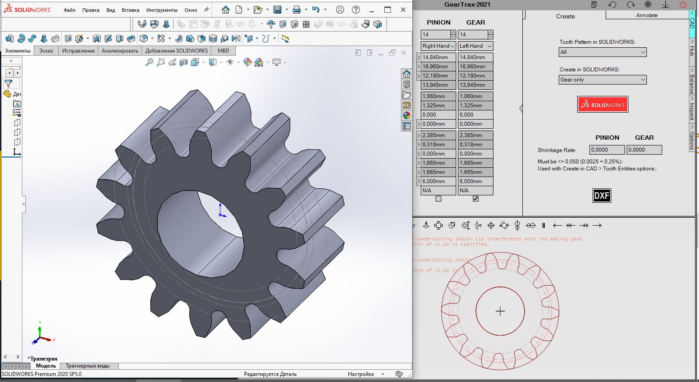Expand the Inspect side panel
Viewport: 699px width, 382px height.
pos(692,110)
